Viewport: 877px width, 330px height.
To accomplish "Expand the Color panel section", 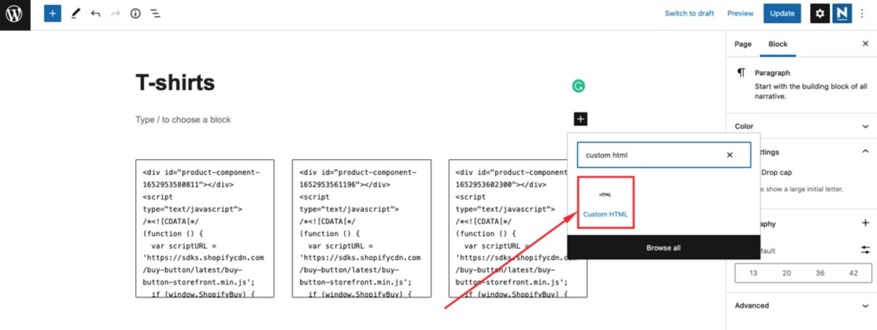I will click(865, 126).
